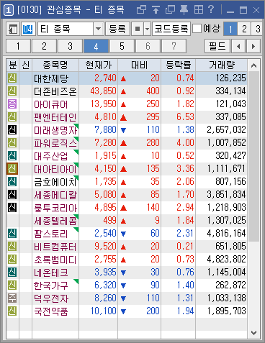
Task: Open the 티 종목 group dropdown
Action: click(x=99, y=29)
